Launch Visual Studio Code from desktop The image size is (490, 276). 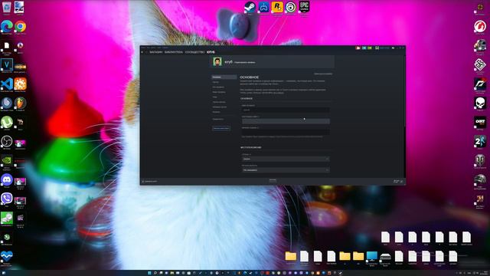[7, 84]
